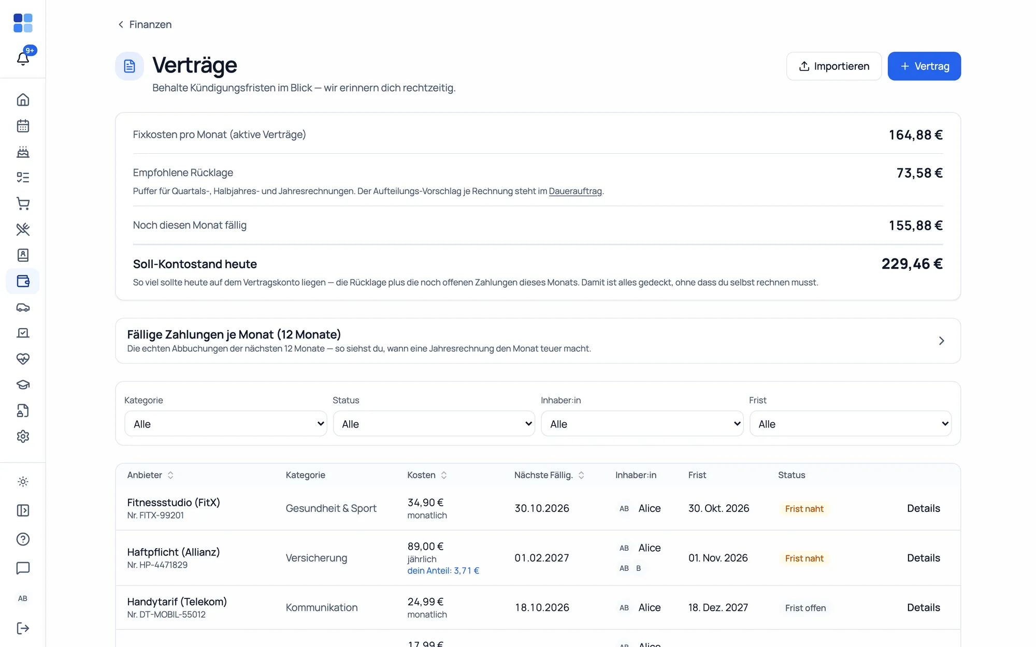Select the finance wallet icon in sidebar
This screenshot has height=647, width=1036.
click(23, 281)
